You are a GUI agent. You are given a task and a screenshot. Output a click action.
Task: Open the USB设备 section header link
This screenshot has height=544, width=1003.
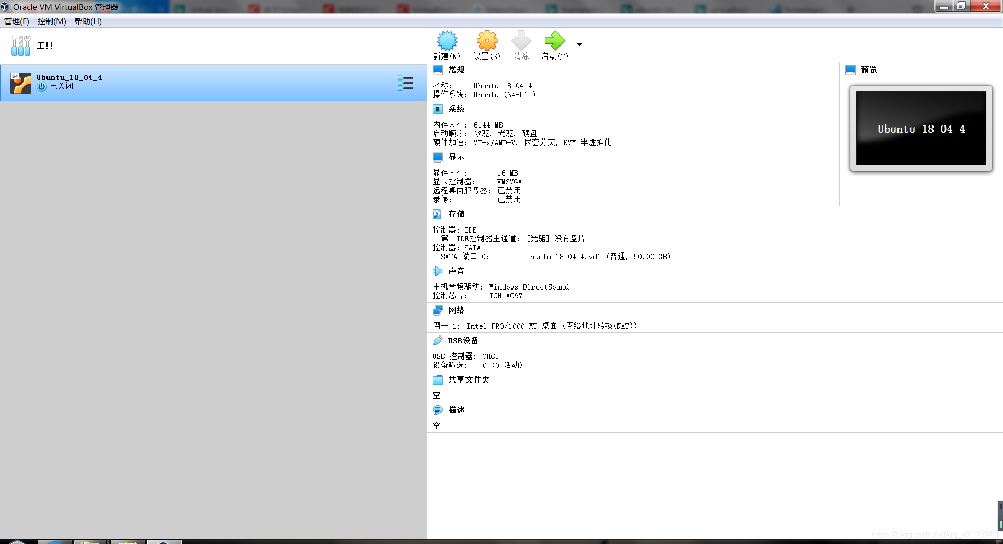[x=463, y=340]
